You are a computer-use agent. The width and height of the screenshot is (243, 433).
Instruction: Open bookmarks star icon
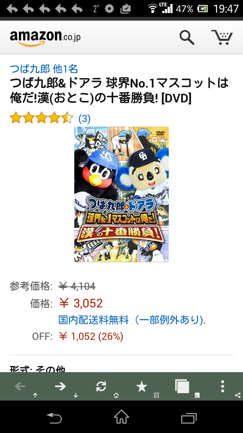tap(142, 386)
